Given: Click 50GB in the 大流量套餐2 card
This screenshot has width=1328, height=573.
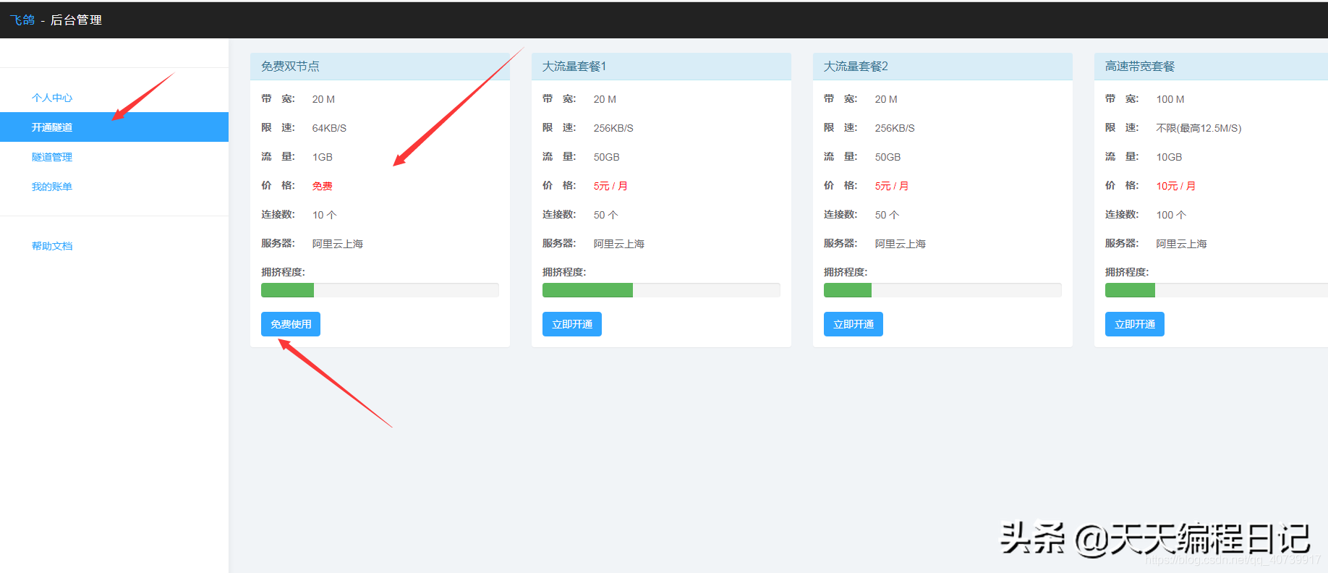Looking at the screenshot, I should click(888, 157).
